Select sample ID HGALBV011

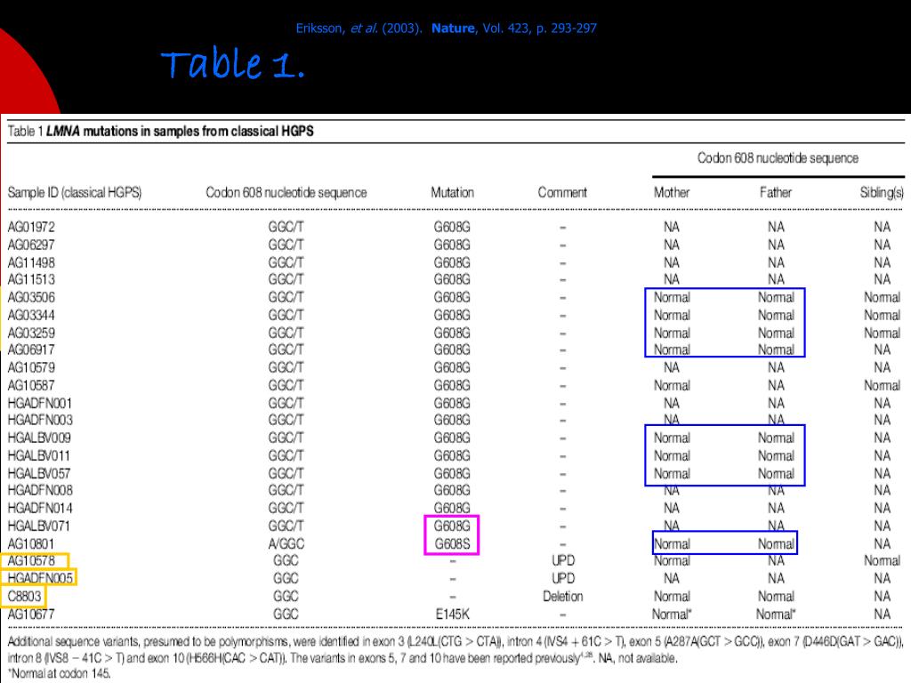tap(38, 456)
